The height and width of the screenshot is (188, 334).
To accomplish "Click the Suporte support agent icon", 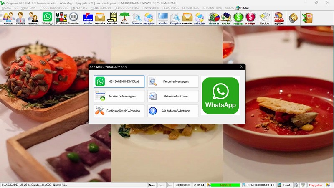I will tap(279, 18).
